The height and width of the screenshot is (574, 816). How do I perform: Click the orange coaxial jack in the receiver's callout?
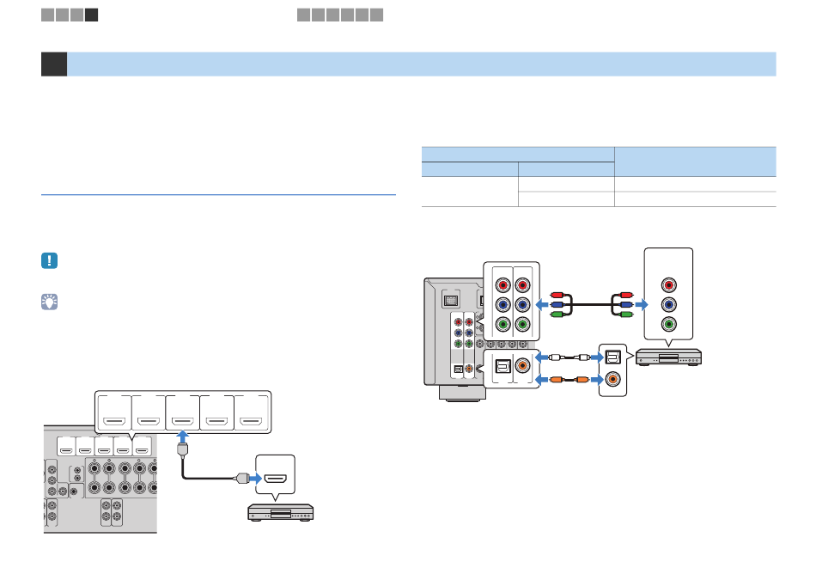tap(522, 366)
